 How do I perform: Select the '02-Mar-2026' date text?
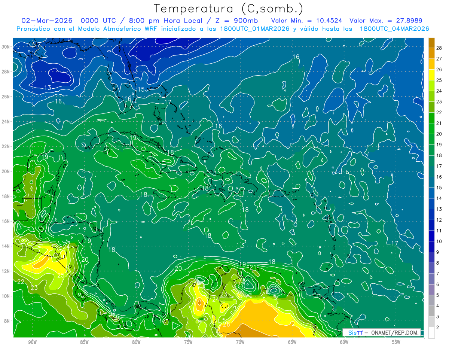click(x=47, y=21)
